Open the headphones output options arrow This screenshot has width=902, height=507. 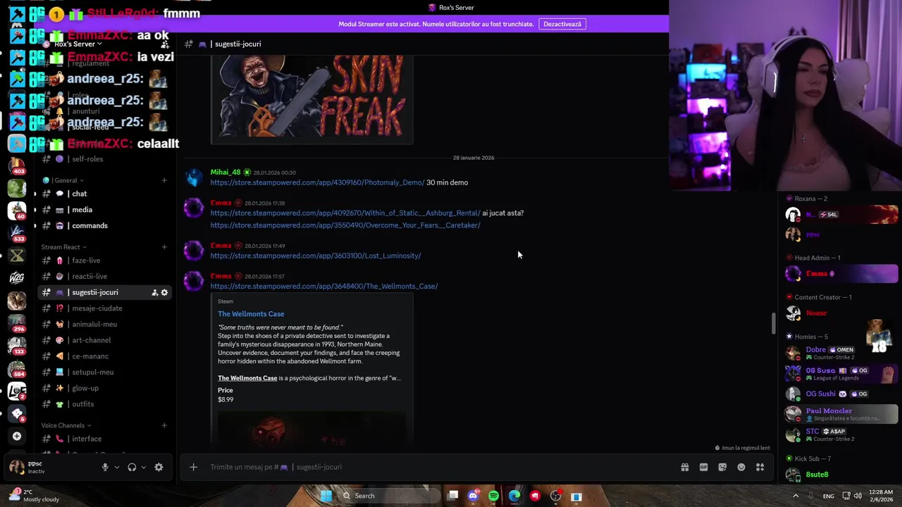(x=144, y=467)
